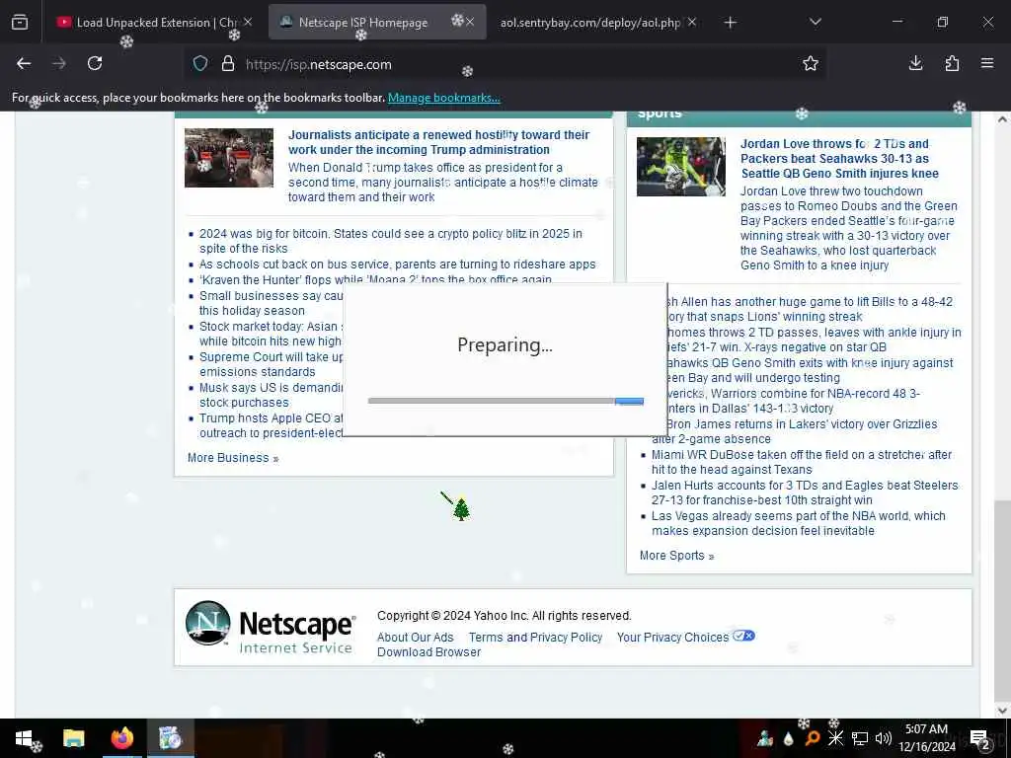Open the taskbar clock showing 5:07 AM

tap(926, 738)
